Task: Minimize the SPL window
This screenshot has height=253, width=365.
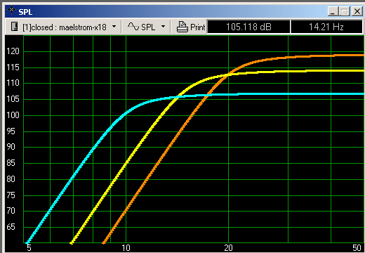Action: coord(333,11)
